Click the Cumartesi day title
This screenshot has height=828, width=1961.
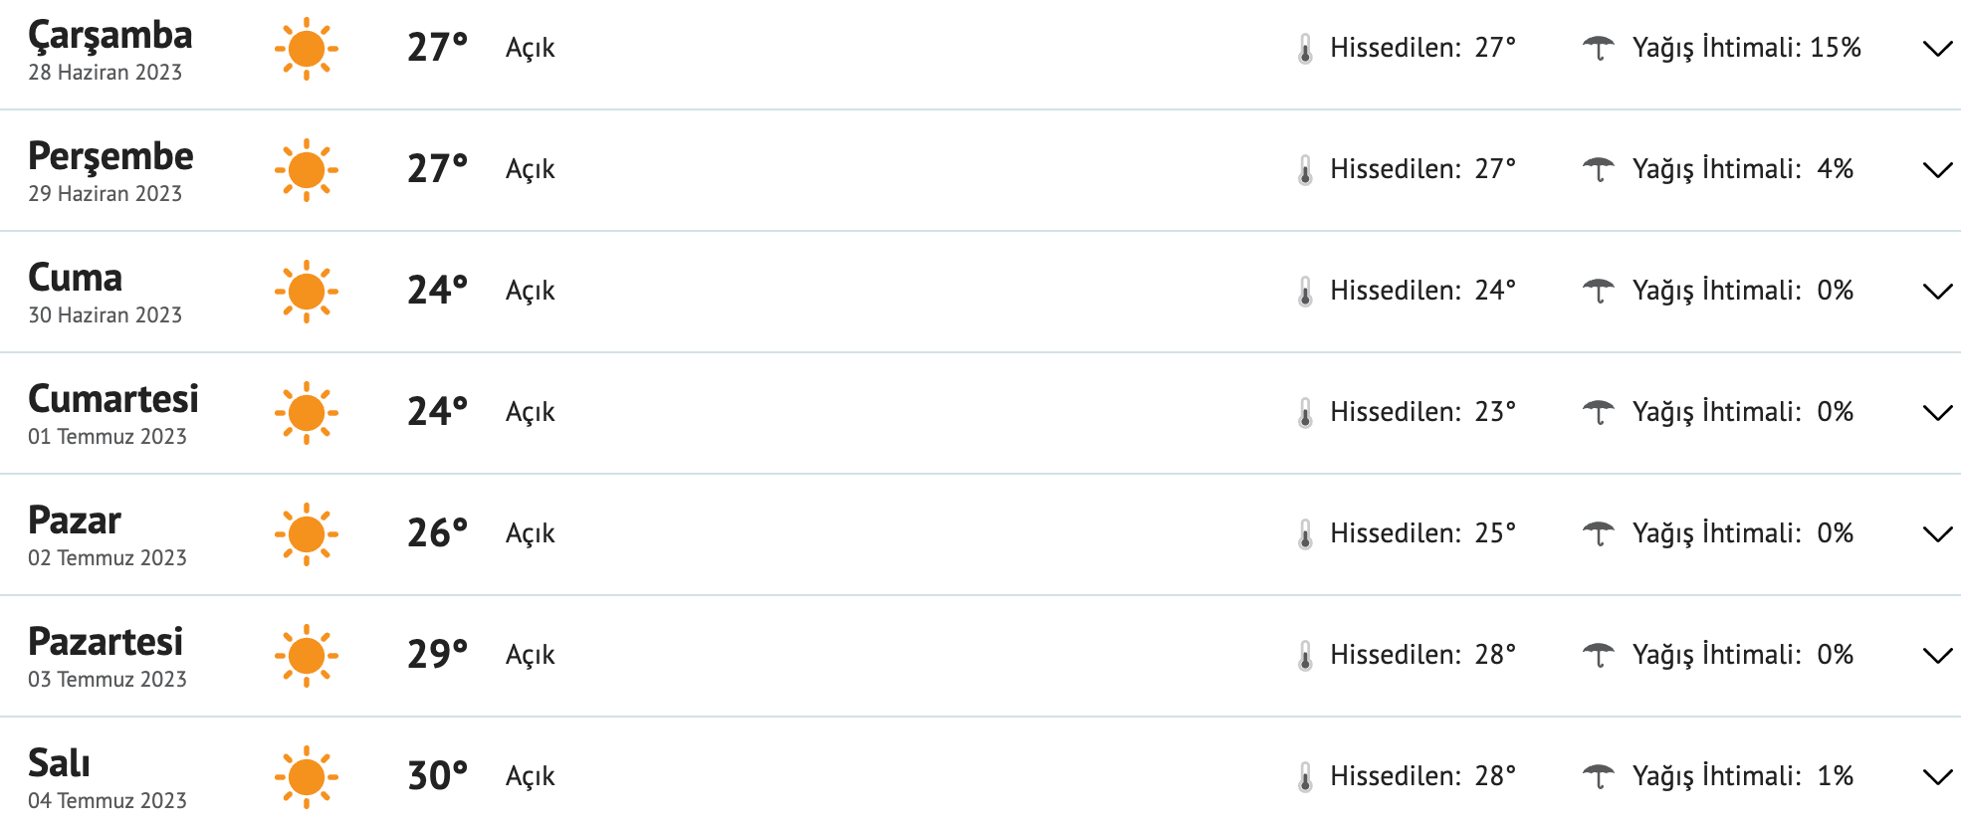pyautogui.click(x=113, y=399)
